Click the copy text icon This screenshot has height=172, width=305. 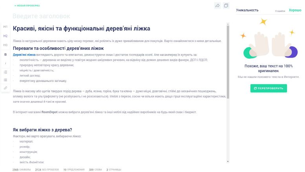[226, 5]
